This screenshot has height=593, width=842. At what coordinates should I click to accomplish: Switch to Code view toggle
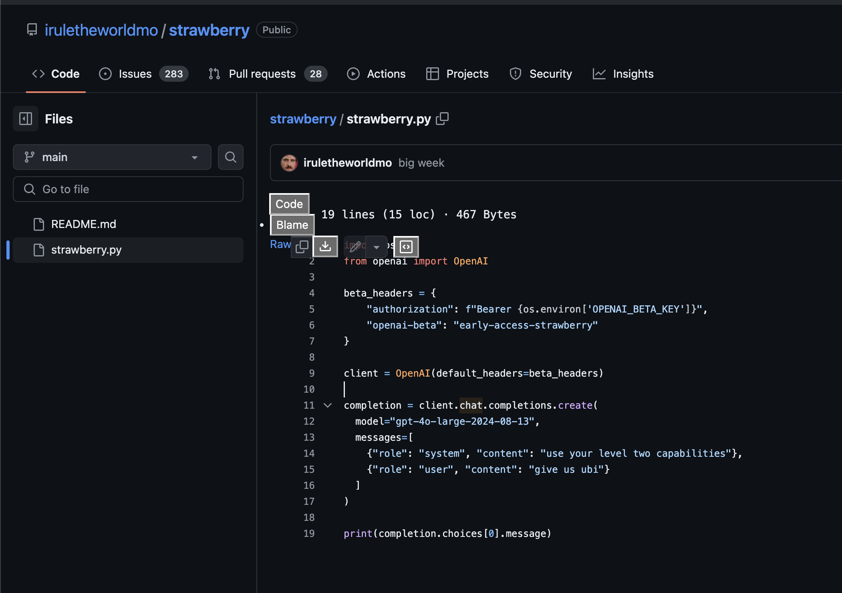(289, 204)
